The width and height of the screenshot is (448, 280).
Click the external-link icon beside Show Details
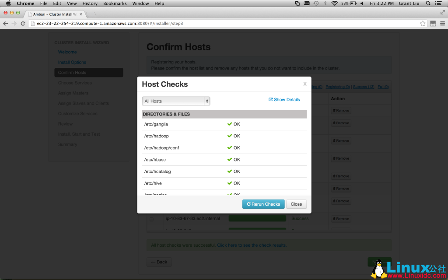(271, 99)
